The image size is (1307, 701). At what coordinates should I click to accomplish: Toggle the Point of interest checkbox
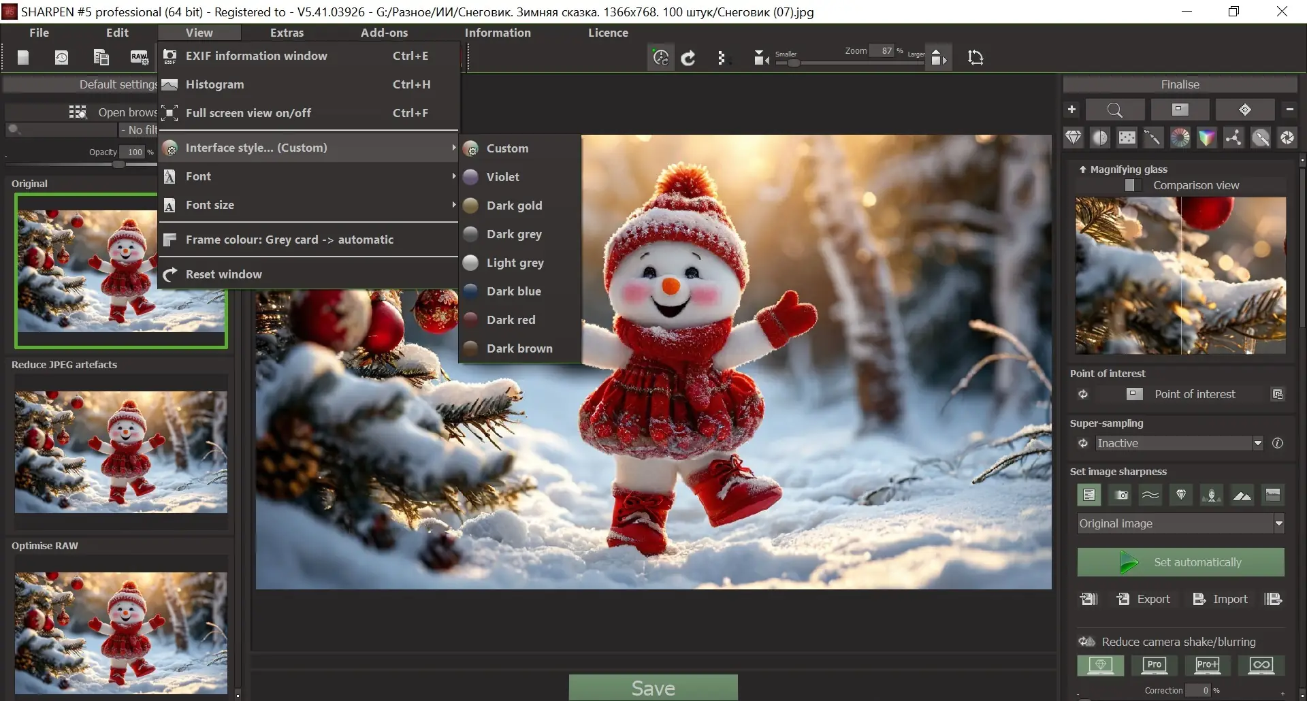point(1134,394)
